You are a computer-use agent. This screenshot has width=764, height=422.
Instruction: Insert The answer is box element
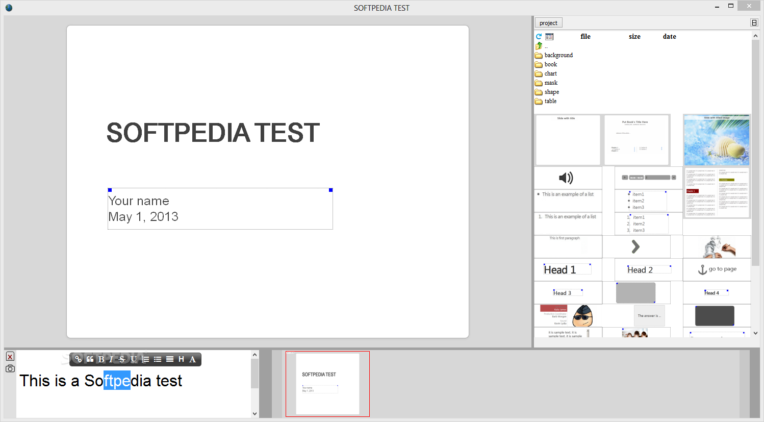tap(649, 316)
